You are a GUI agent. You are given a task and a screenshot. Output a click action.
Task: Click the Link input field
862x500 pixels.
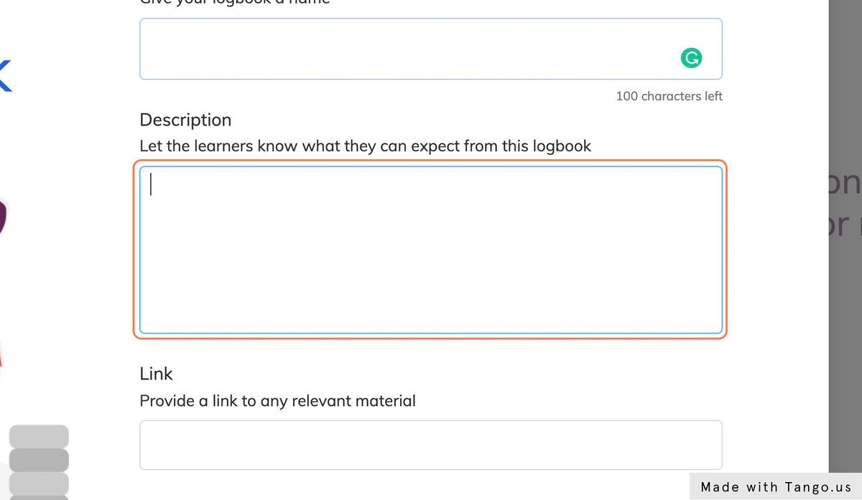tap(431, 445)
